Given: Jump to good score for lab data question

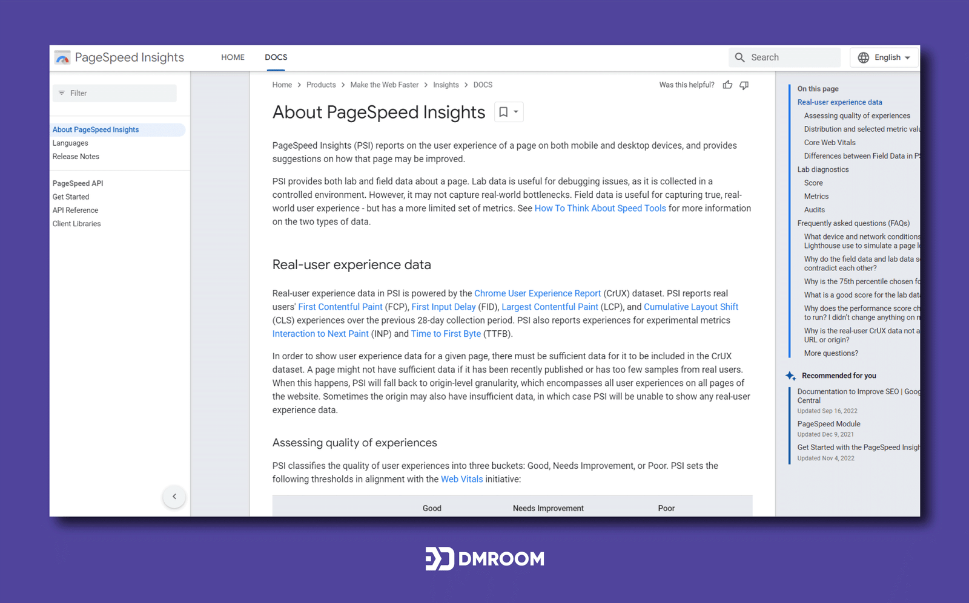Looking at the screenshot, I should [x=862, y=295].
